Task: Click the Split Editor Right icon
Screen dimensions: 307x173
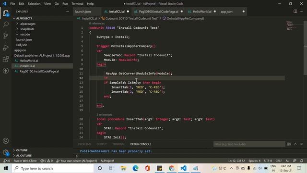Action: click(x=295, y=12)
